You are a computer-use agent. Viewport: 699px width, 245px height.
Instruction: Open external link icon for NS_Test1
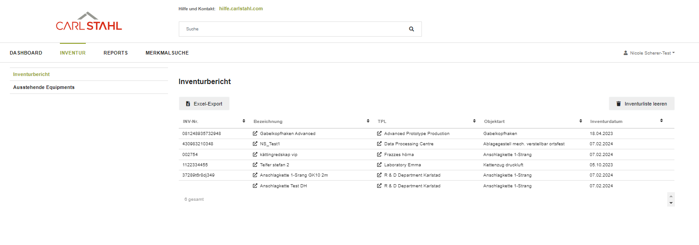255,144
